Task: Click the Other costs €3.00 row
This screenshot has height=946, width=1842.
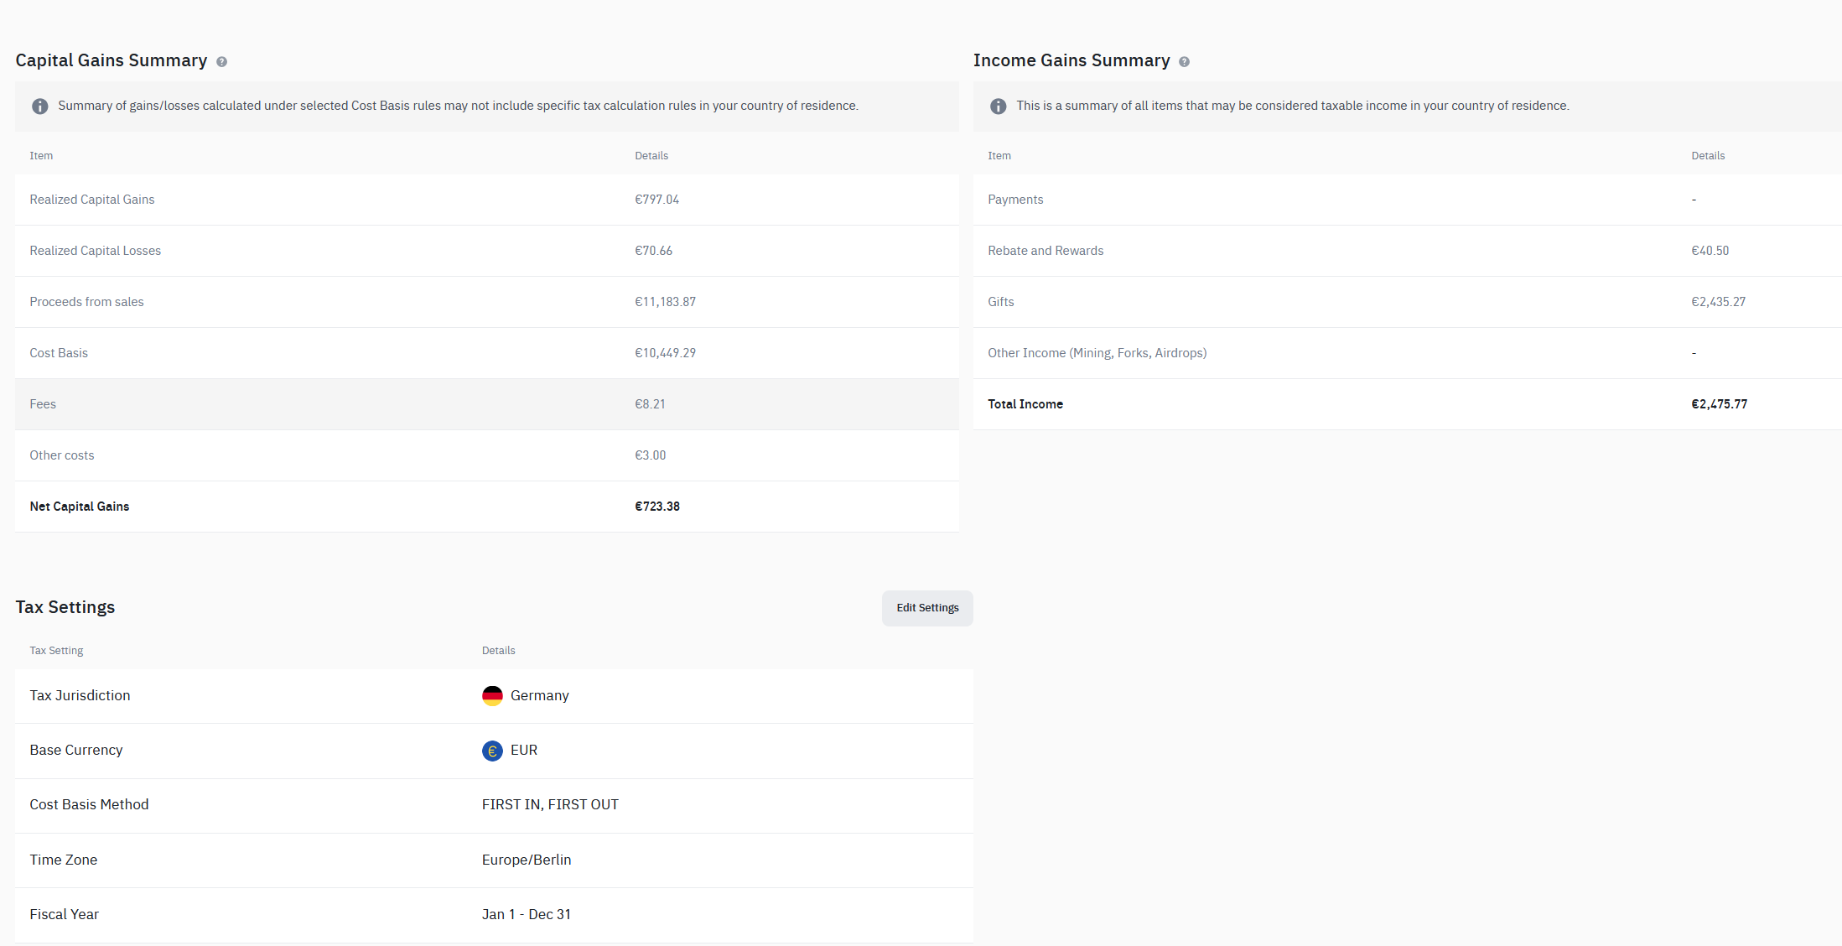Action: [x=486, y=455]
